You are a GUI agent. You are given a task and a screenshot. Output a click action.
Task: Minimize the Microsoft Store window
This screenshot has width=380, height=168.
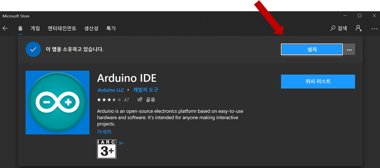(x=345, y=16)
